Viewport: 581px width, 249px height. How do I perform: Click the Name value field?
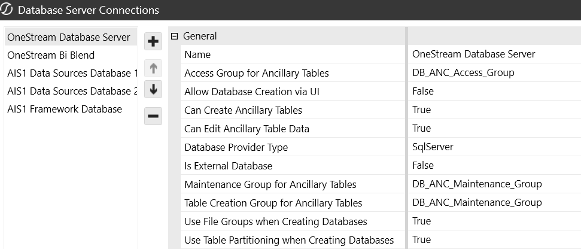tap(494, 54)
